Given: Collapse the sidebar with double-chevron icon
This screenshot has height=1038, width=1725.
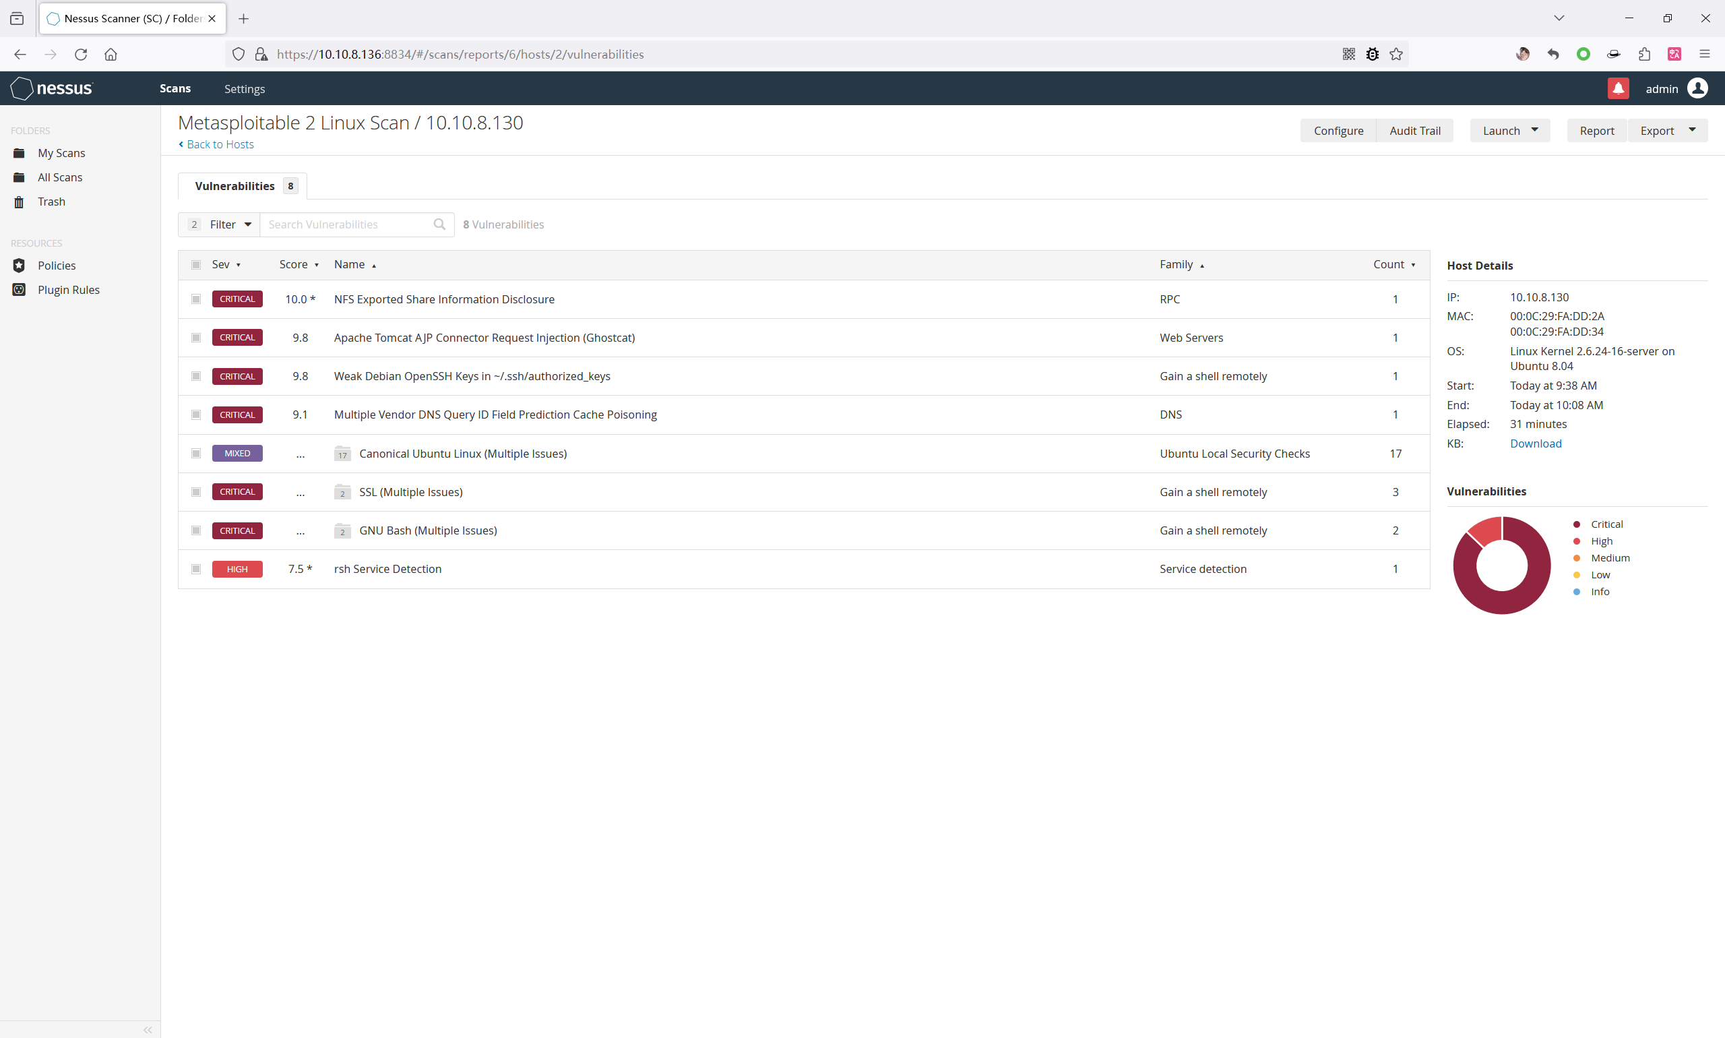Looking at the screenshot, I should click(148, 1030).
